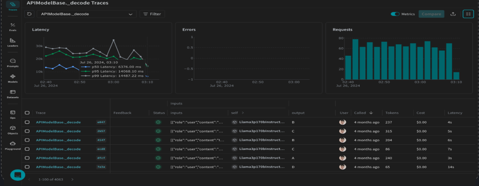Click the Tokens column header
The image size is (479, 186).
[392, 113]
